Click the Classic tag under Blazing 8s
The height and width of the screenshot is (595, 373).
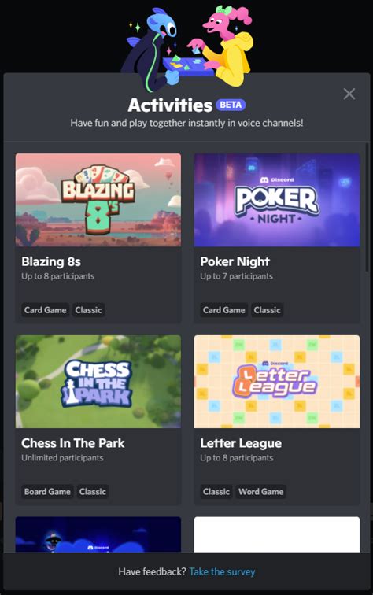88,310
